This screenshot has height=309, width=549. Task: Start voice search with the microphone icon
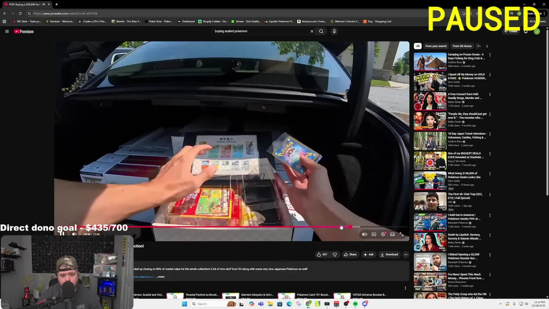[334, 31]
